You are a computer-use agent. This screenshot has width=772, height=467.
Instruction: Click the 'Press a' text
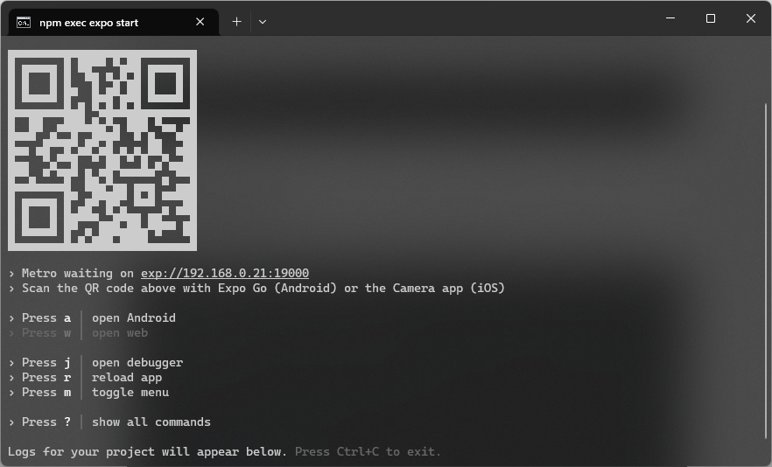pyautogui.click(x=46, y=318)
